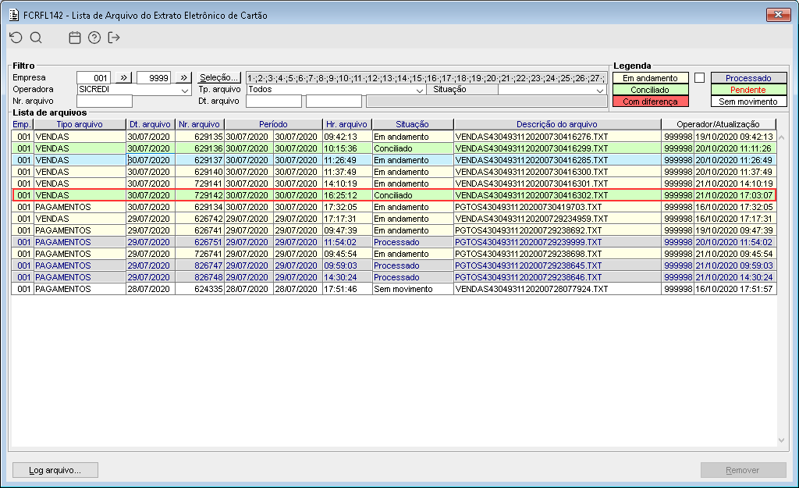
Task: Open the calendar toolbar icon
Action: [x=74, y=37]
